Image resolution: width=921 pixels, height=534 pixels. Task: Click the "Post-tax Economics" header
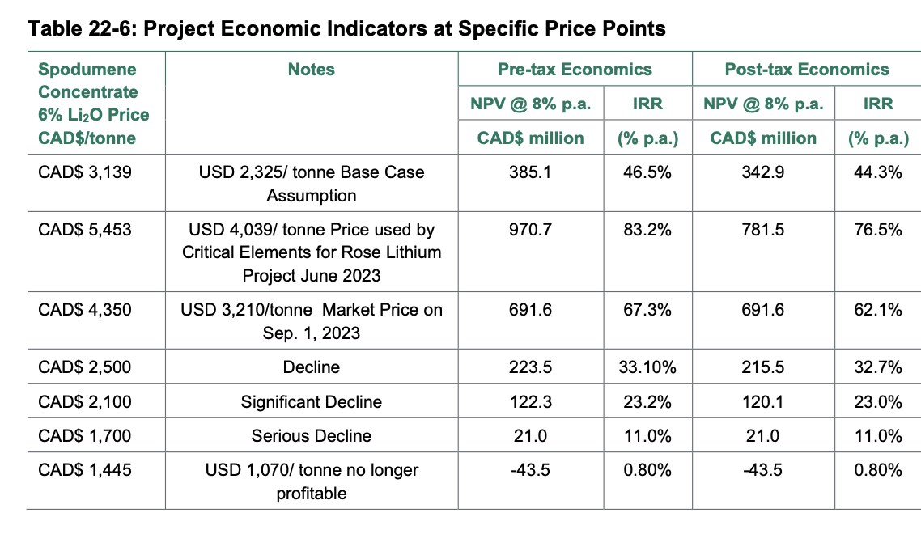point(806,70)
